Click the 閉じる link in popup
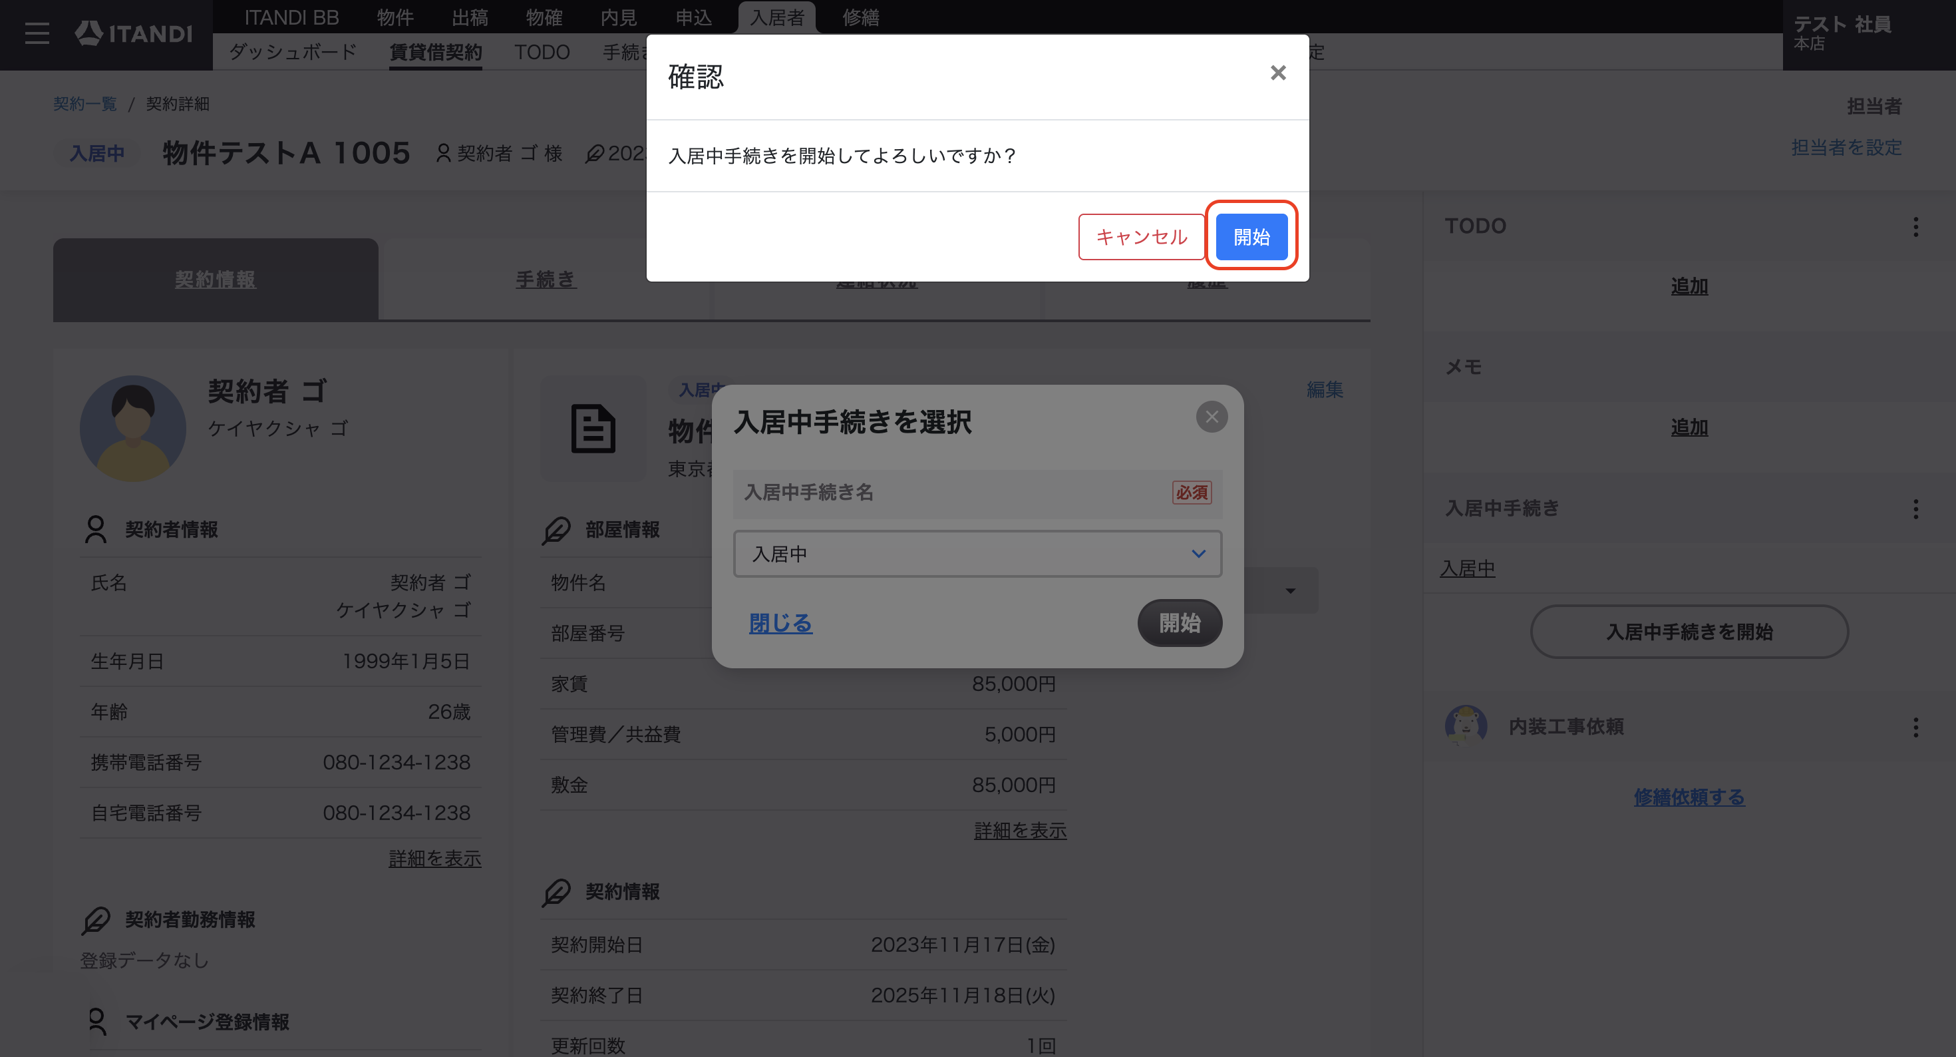This screenshot has width=1956, height=1057. pos(780,622)
